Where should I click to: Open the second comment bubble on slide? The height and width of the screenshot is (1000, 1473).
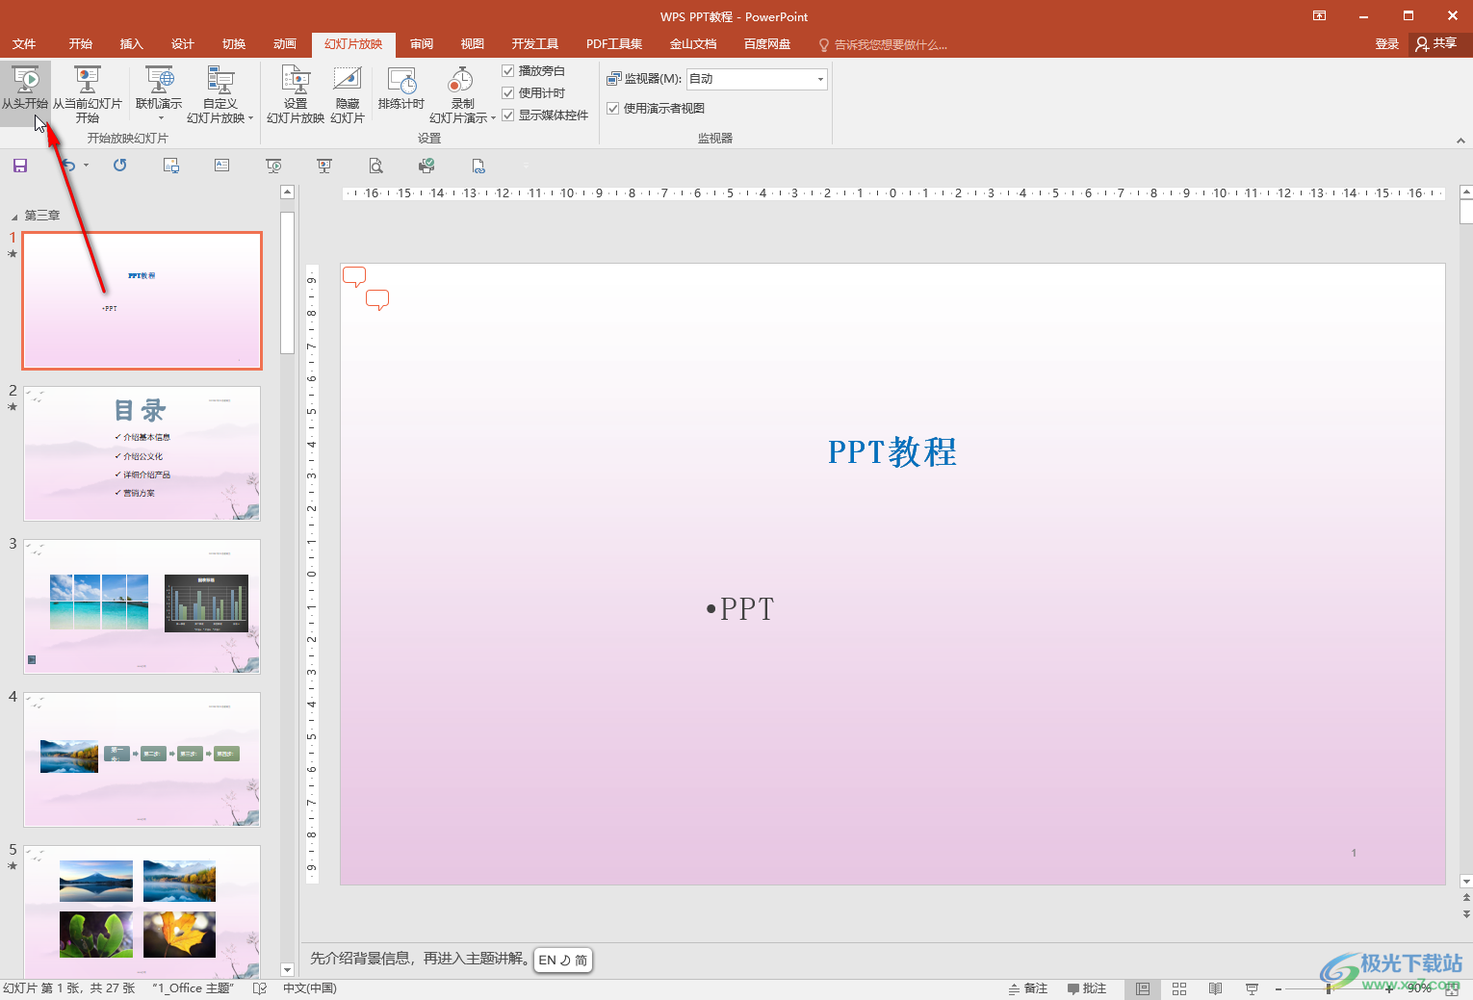[377, 300]
